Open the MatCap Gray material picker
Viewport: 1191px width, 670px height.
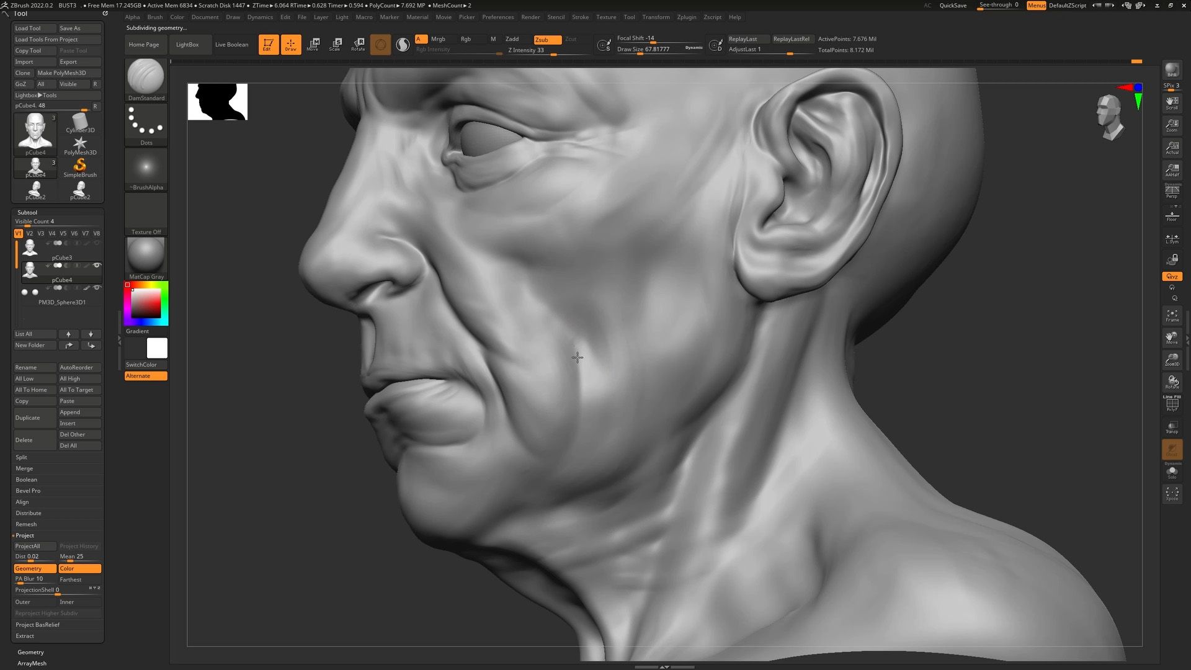pos(146,254)
